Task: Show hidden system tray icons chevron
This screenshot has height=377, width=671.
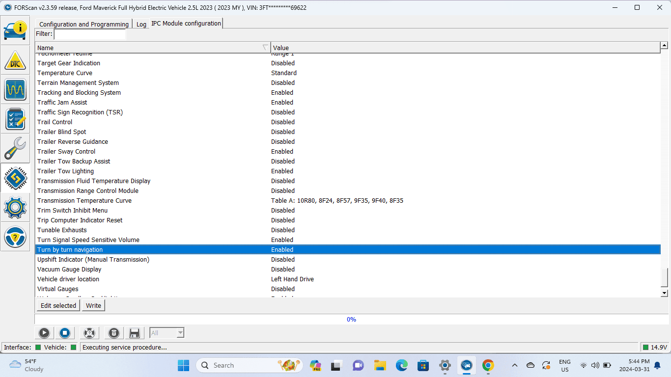Action: tap(514, 365)
